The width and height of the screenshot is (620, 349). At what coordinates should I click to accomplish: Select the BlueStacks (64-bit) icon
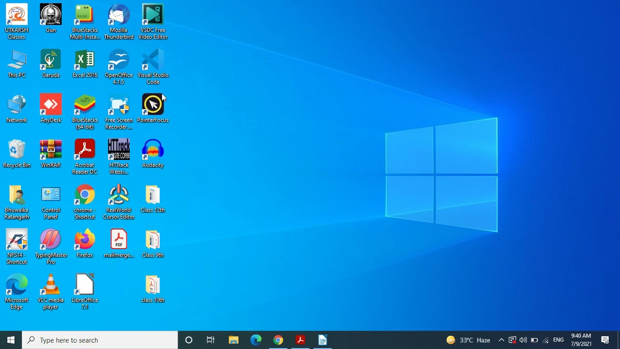point(85,112)
